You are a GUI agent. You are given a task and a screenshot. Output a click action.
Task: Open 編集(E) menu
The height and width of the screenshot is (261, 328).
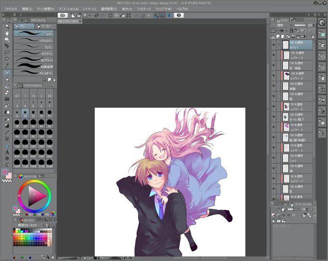pyautogui.click(x=27, y=9)
